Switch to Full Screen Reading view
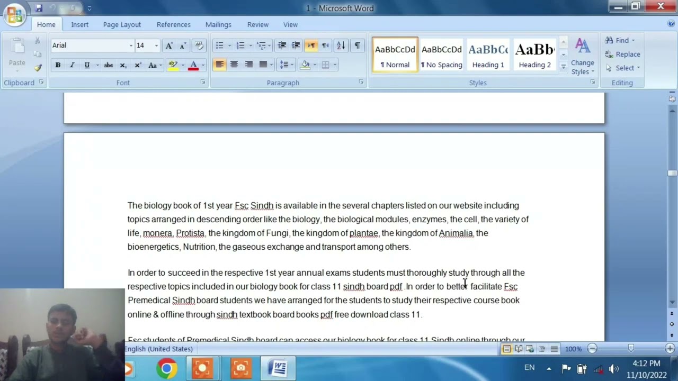 tap(519, 349)
